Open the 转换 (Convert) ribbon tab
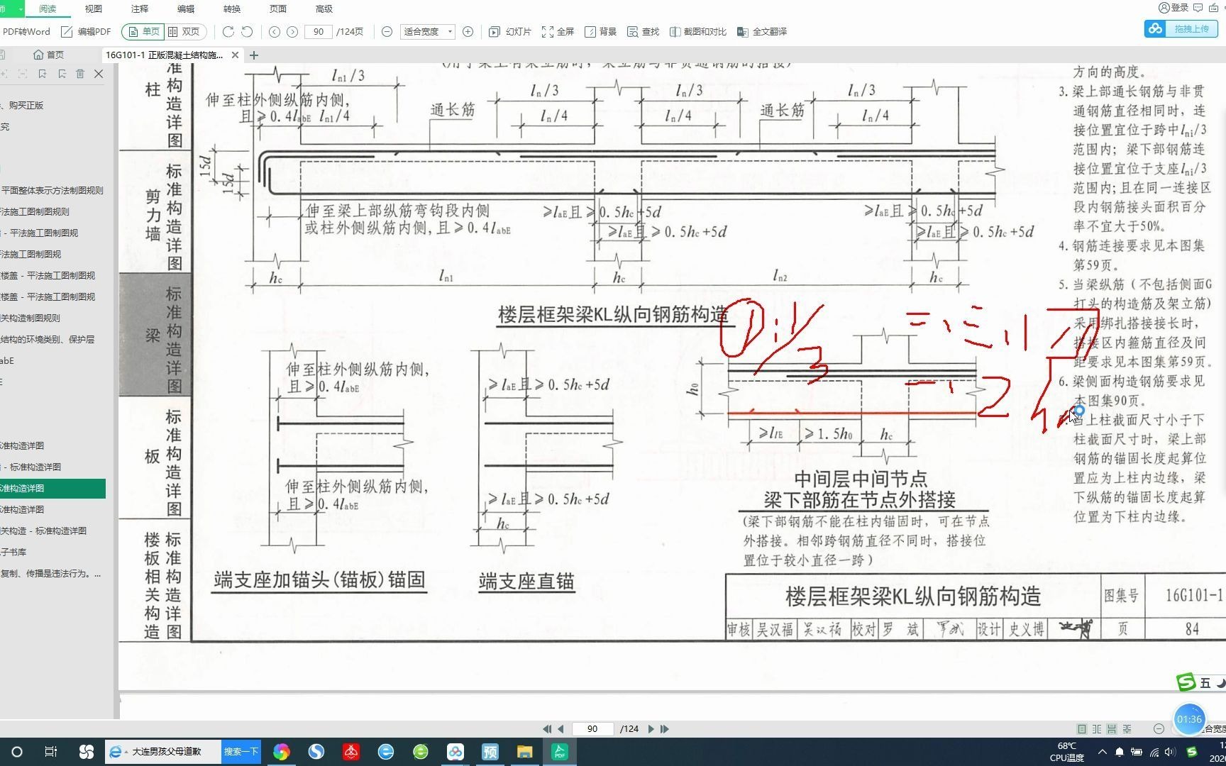The image size is (1226, 766). pyautogui.click(x=232, y=9)
